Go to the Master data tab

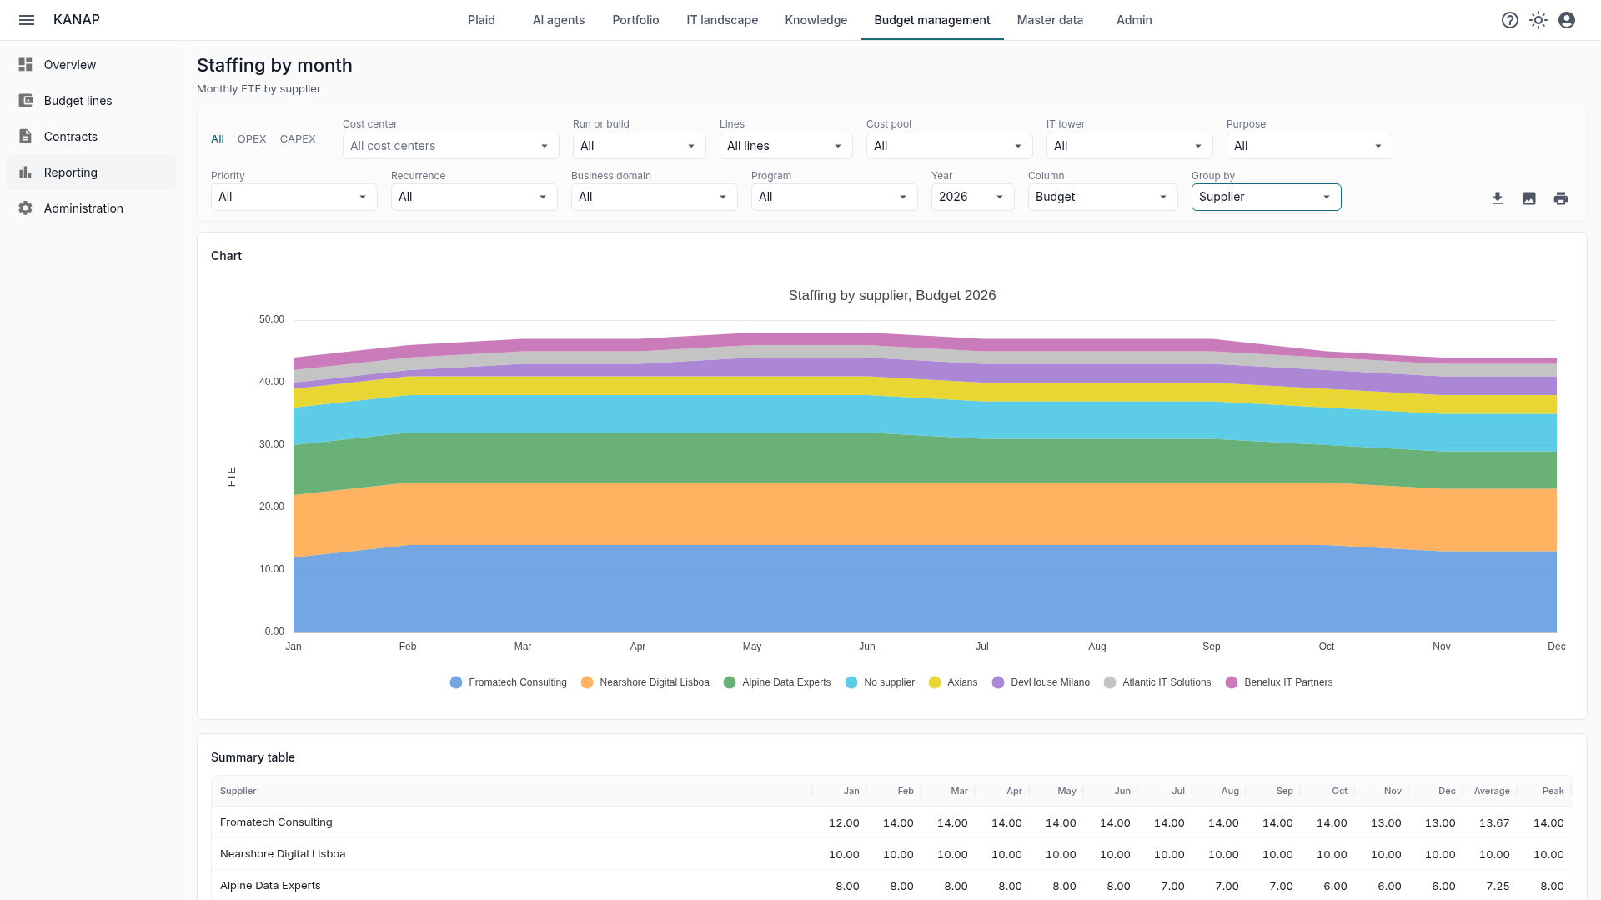click(x=1050, y=20)
